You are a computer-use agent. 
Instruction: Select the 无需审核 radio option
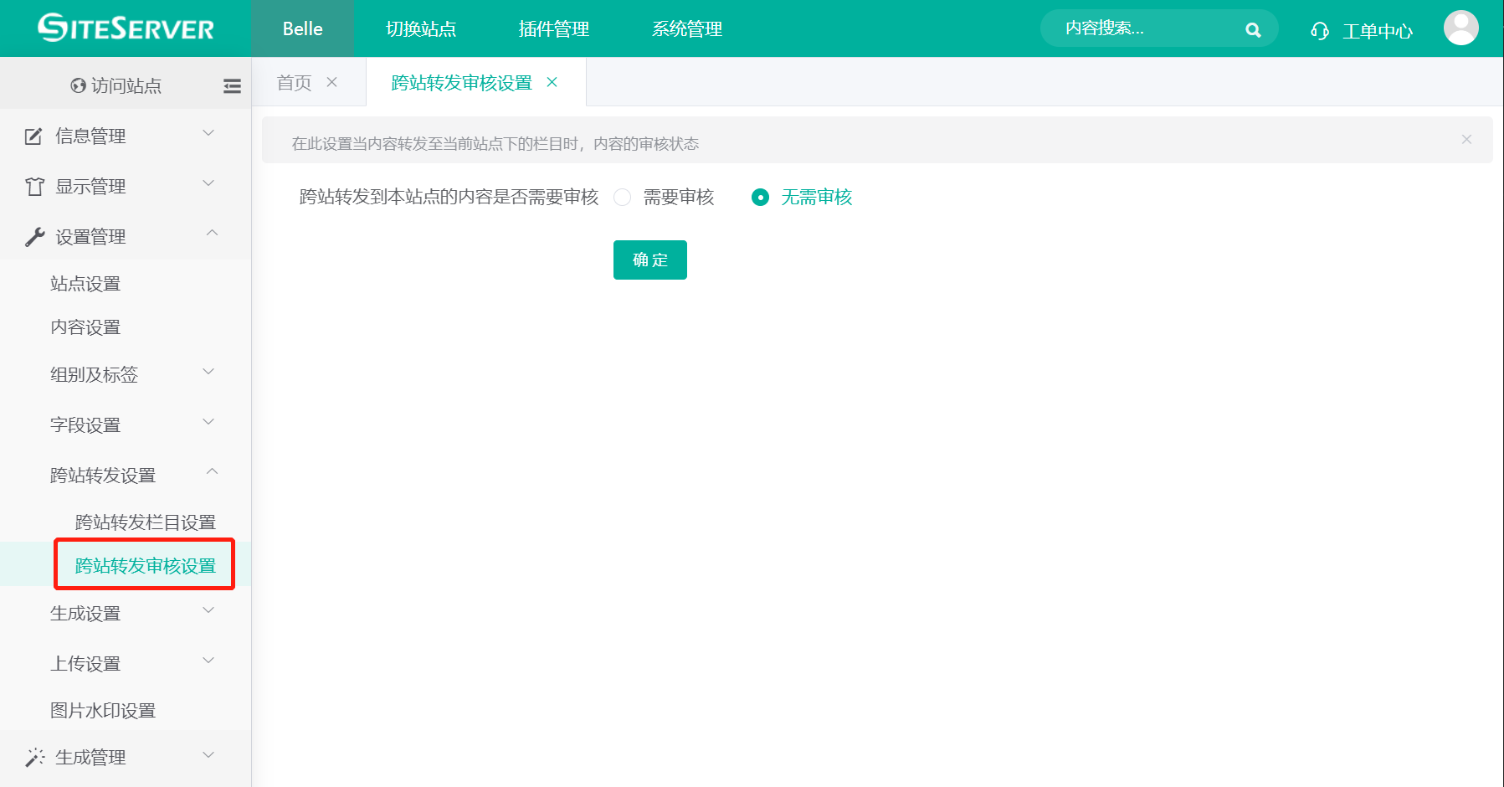pyautogui.click(x=760, y=197)
